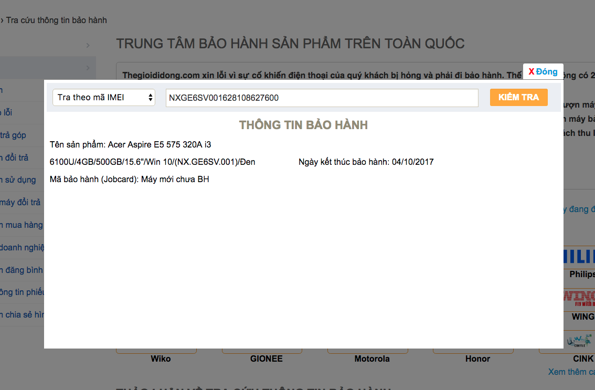The height and width of the screenshot is (390, 595).
Task: Open the 'máy đổi trả' sidebar item
Action: click(20, 203)
